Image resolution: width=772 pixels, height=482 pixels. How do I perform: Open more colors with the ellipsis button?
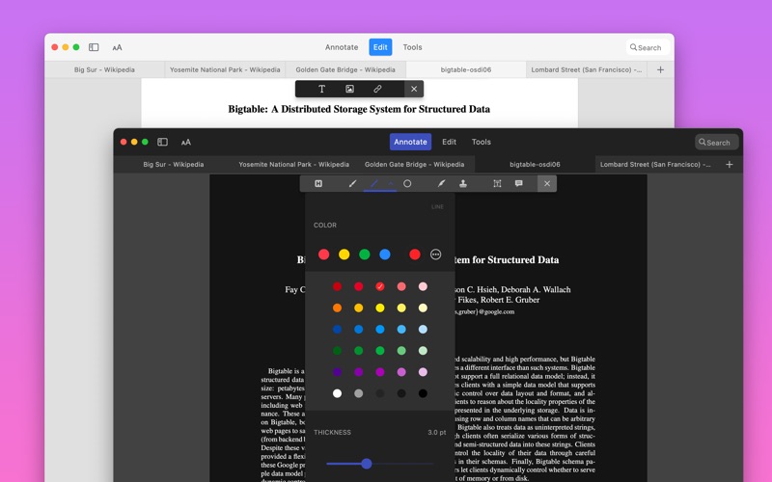435,254
